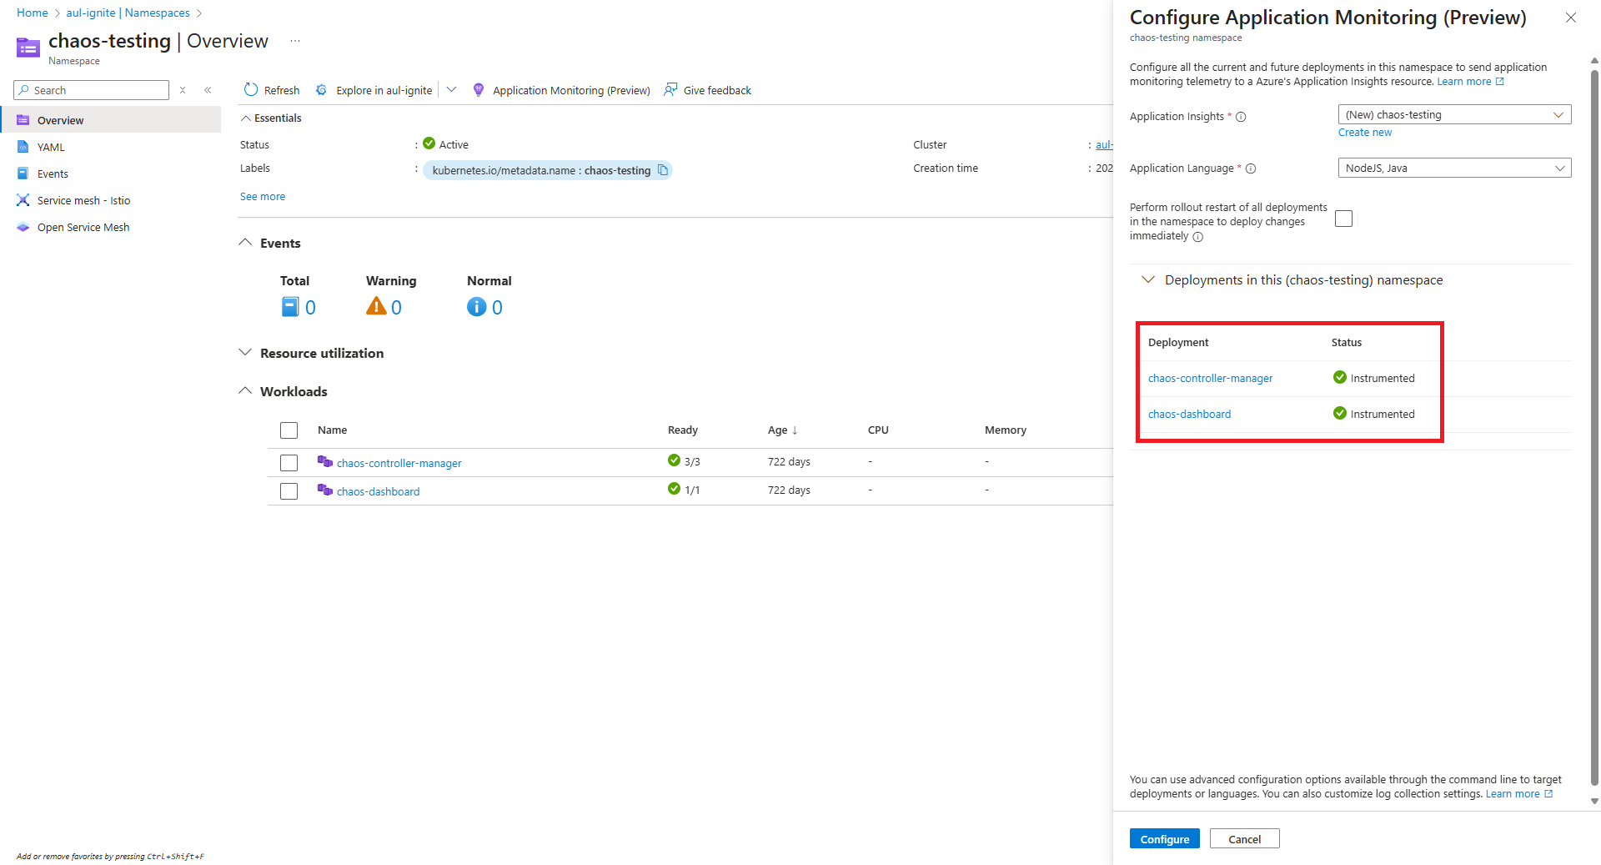This screenshot has height=865, width=1601.
Task: Click the Create new link
Action: click(x=1365, y=133)
